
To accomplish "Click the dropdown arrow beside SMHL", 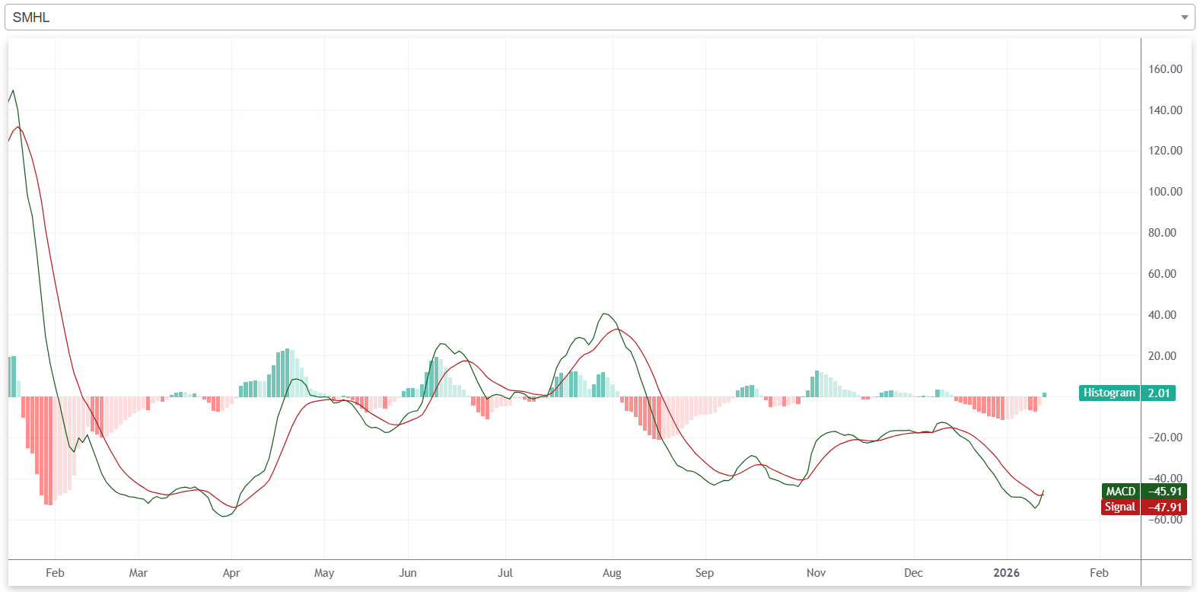I will coord(1184,18).
